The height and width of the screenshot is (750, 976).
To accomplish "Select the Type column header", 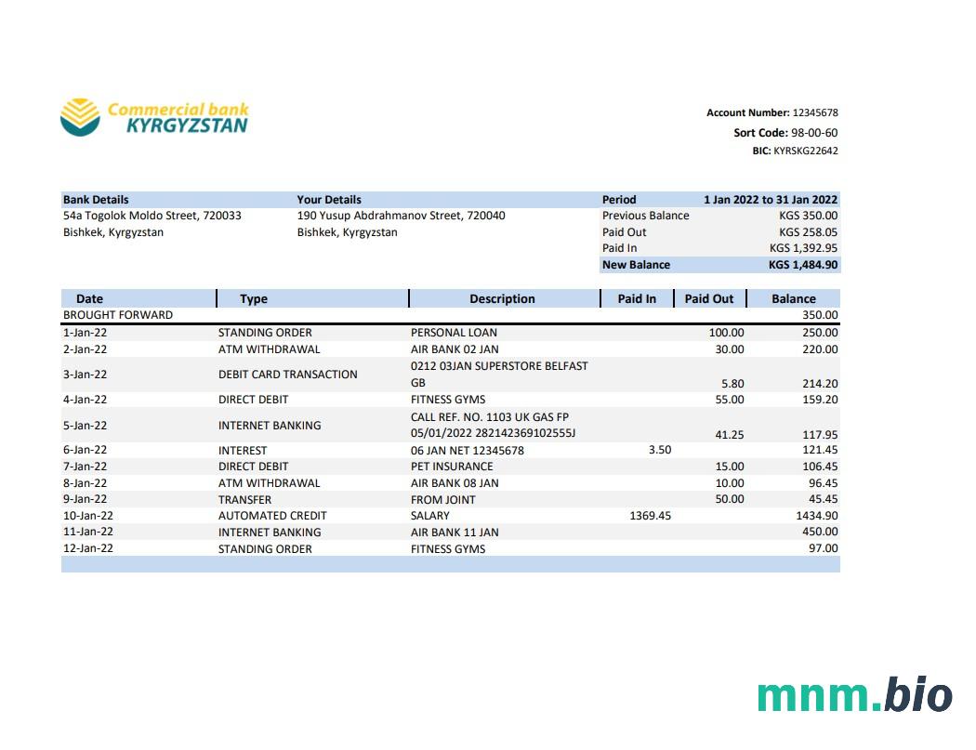I will pyautogui.click(x=253, y=298).
